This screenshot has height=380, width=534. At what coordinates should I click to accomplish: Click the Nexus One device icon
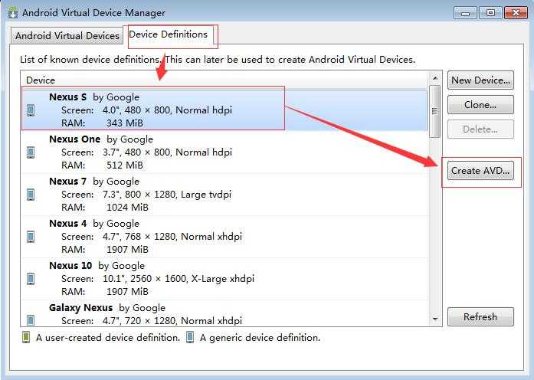(x=31, y=152)
